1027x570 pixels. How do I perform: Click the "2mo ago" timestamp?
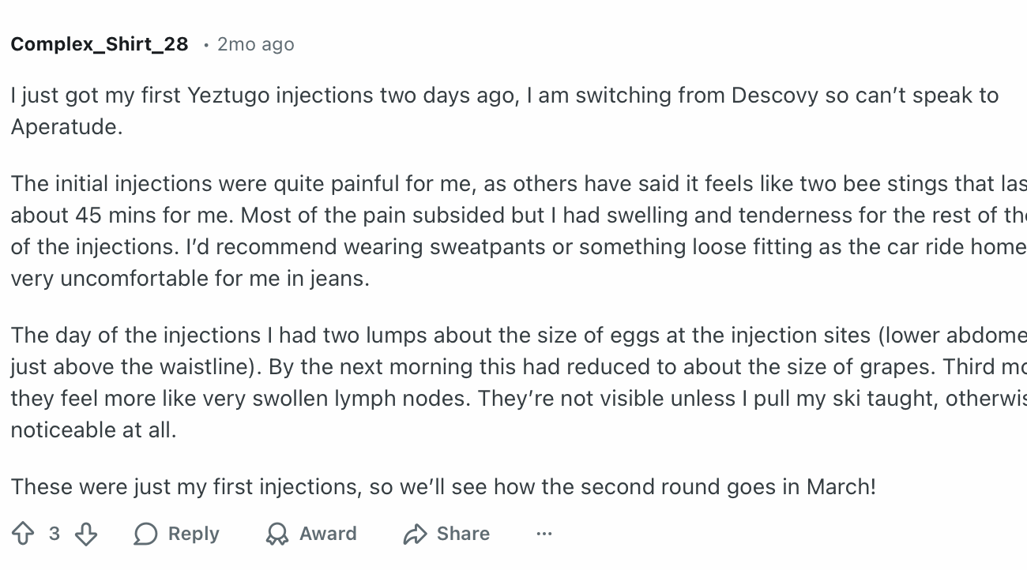point(255,44)
